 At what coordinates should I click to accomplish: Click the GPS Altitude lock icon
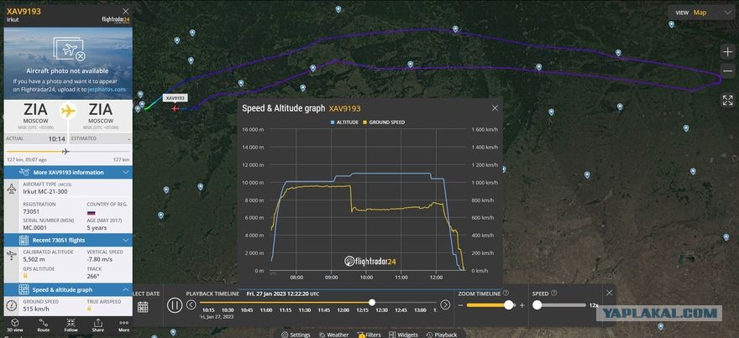(25, 275)
